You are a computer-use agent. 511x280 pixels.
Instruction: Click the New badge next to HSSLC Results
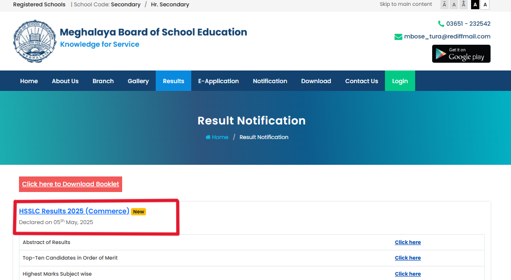pos(139,211)
